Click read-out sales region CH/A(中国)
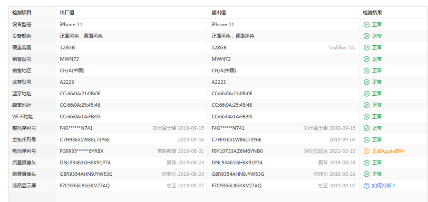The image size is (428, 202). pyautogui.click(x=224, y=71)
